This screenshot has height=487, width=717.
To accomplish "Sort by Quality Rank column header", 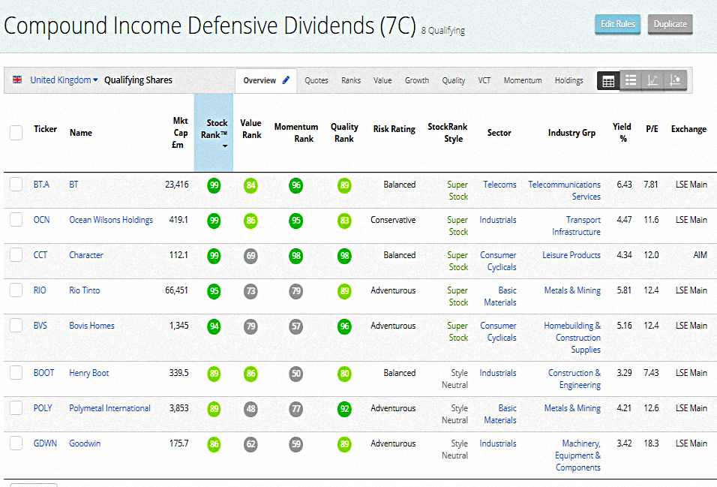I will (x=344, y=133).
